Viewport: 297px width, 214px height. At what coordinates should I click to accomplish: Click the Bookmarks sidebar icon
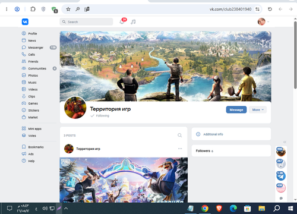pyautogui.click(x=24, y=147)
